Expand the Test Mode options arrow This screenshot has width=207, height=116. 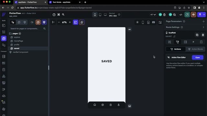coord(204,15)
